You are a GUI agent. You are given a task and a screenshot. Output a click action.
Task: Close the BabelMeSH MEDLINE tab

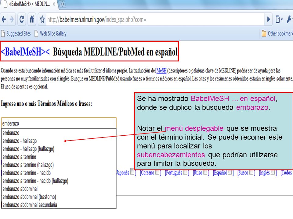click(54, 4)
